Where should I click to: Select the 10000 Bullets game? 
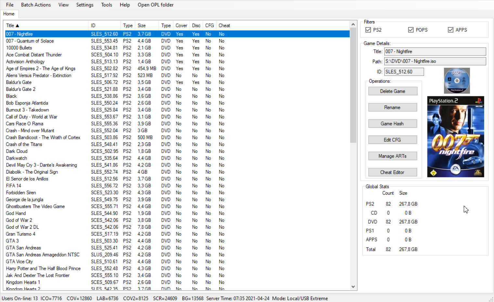pos(177,48)
